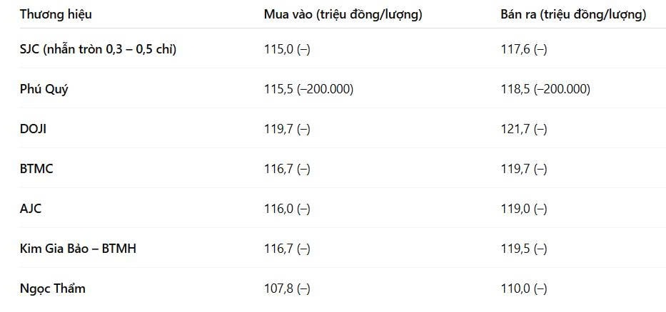Click the Bán ra column header
Viewport: 666px width, 312px height.
573,14
